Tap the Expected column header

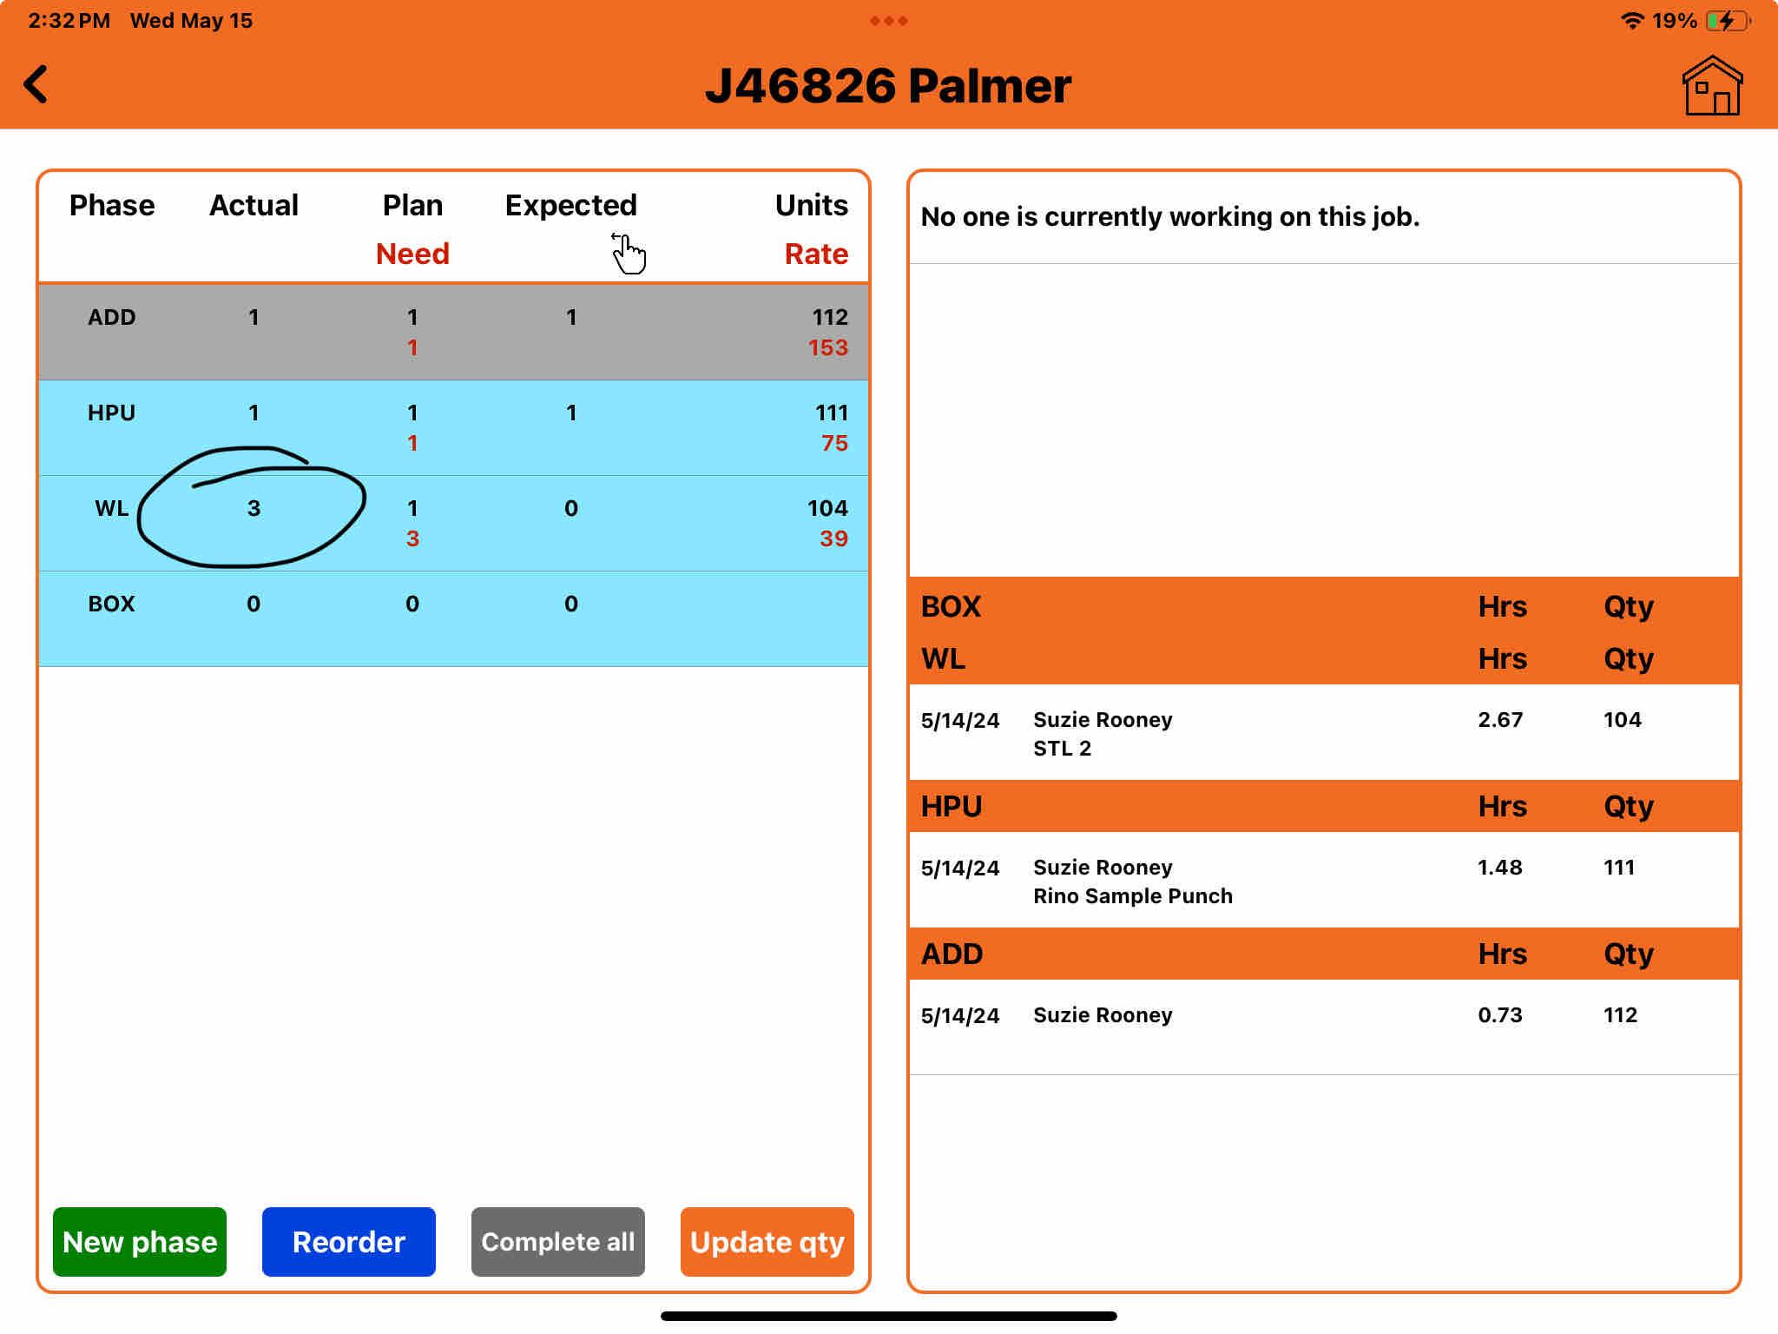point(570,205)
